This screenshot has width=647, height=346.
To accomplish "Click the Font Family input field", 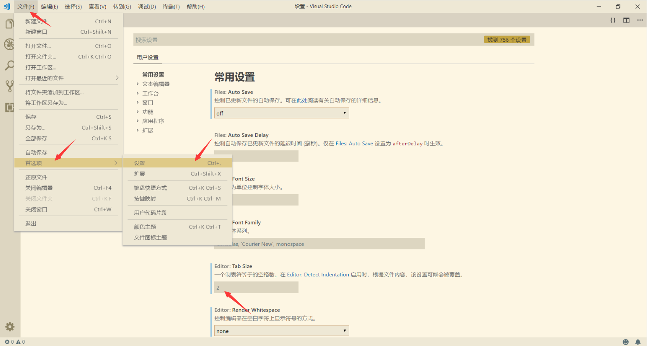I will click(320, 244).
